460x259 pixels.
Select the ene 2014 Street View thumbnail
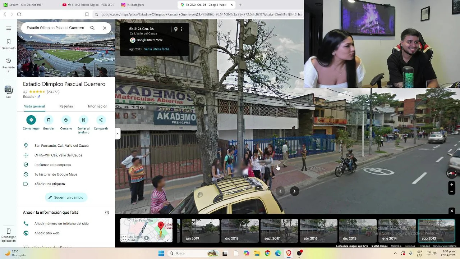tap(397, 231)
